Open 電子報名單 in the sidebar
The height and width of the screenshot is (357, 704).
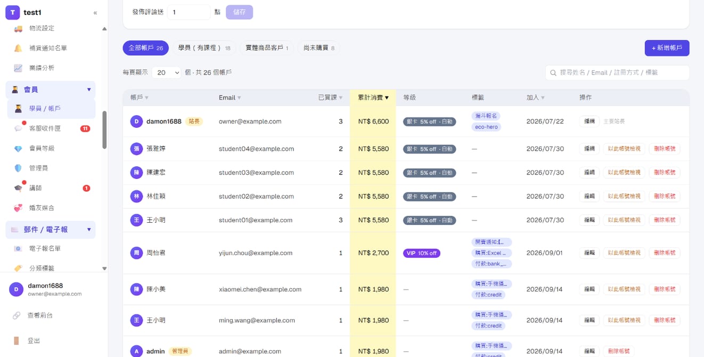(x=45, y=248)
